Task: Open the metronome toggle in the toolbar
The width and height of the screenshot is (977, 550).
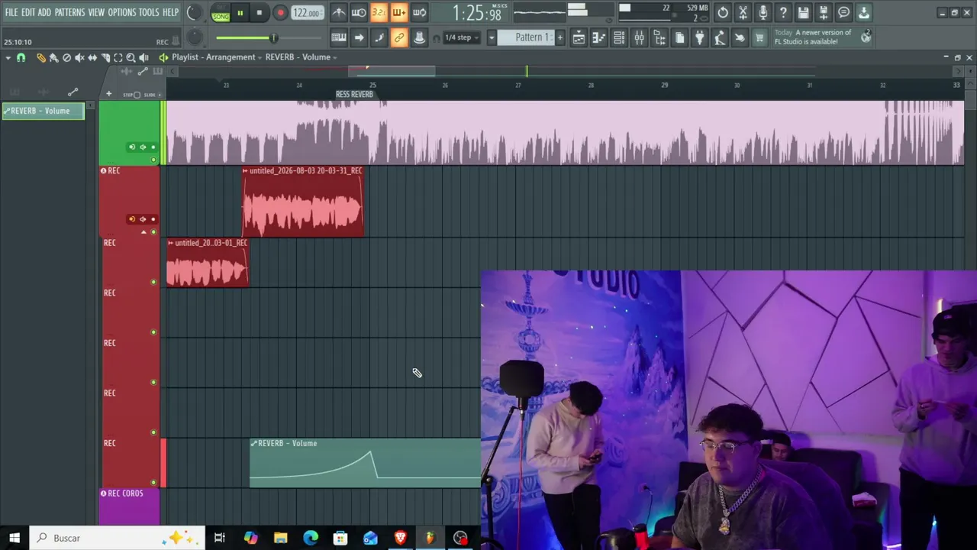Action: pyautogui.click(x=339, y=12)
